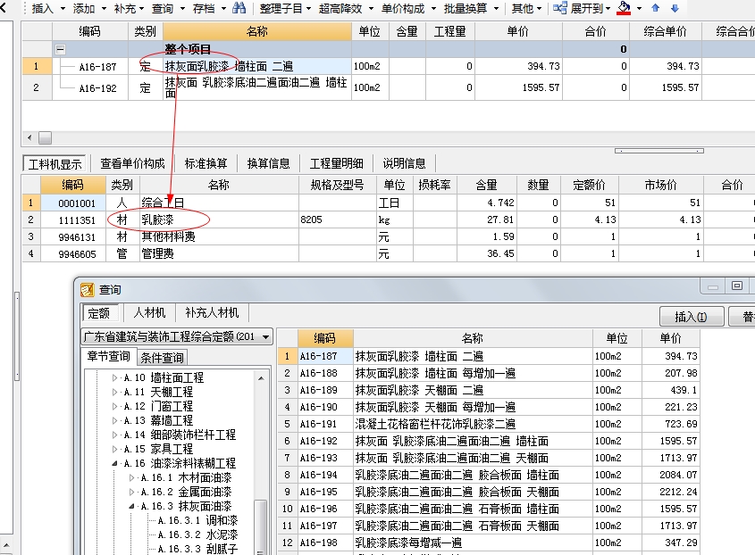Screen dimensions: 755x555
Task: Expand the A.13 幕墙工程 tree node
Action: 114,421
